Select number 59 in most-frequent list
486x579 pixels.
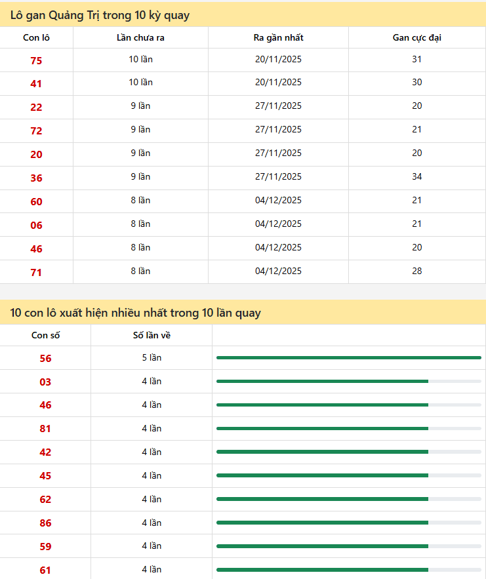[45, 547]
